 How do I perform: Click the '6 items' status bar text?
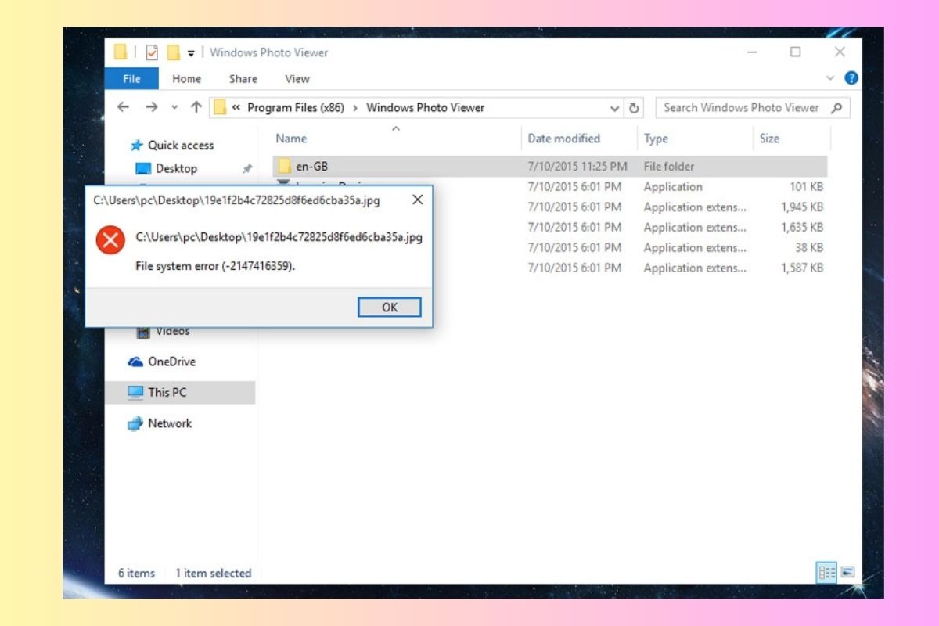(x=136, y=573)
